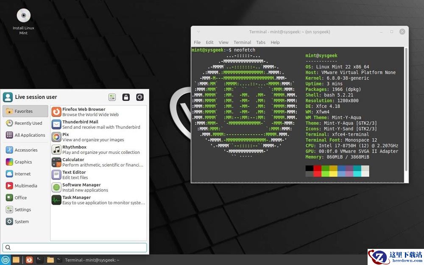Screen dimensions: 424x265
Task: Launch Firefox Web Browser from favorites list
Action: [98, 112]
